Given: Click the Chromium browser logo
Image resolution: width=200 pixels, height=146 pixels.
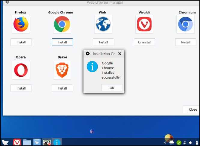Looking at the screenshot, I should (x=186, y=24).
